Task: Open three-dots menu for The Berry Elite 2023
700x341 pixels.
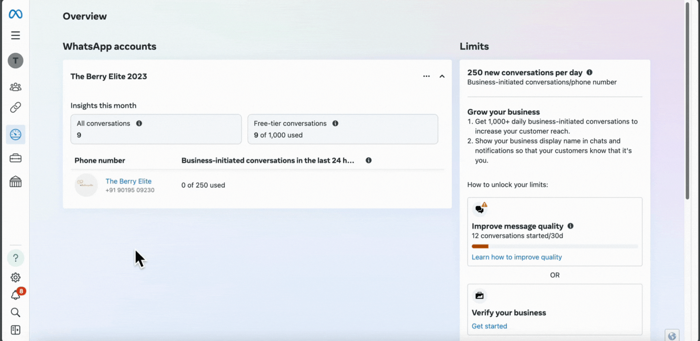Action: [426, 76]
